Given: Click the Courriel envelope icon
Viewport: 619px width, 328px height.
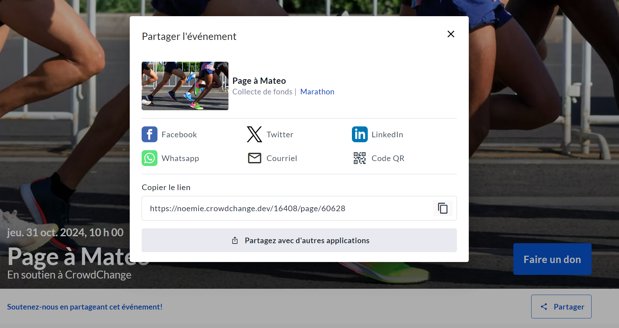Looking at the screenshot, I should (255, 158).
